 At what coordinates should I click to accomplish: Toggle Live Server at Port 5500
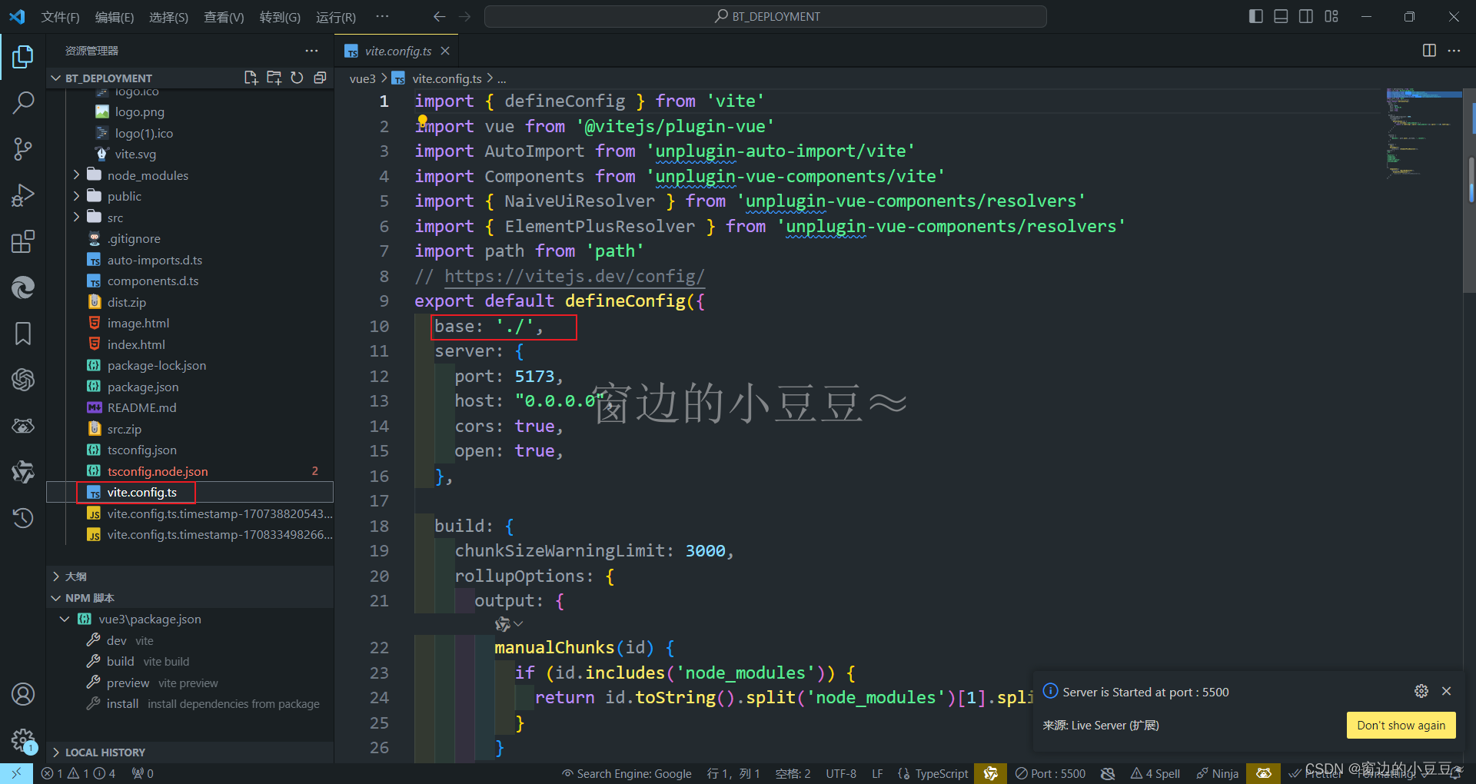click(1050, 773)
